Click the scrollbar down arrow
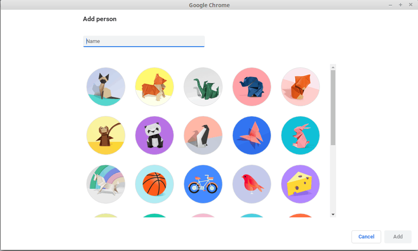Viewport: 418px width, 251px height. click(x=333, y=214)
